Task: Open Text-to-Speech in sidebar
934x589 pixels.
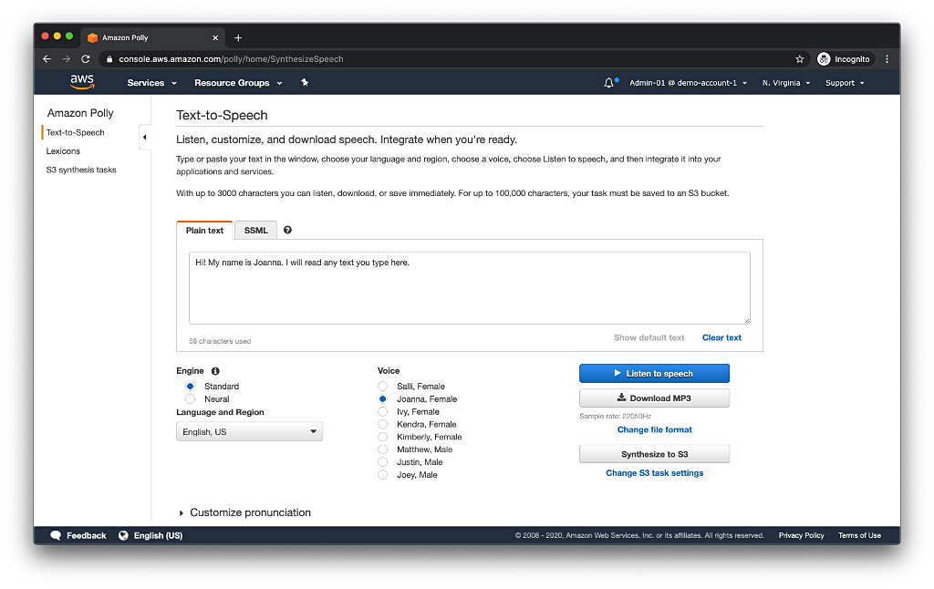Action: pyautogui.click(x=76, y=133)
